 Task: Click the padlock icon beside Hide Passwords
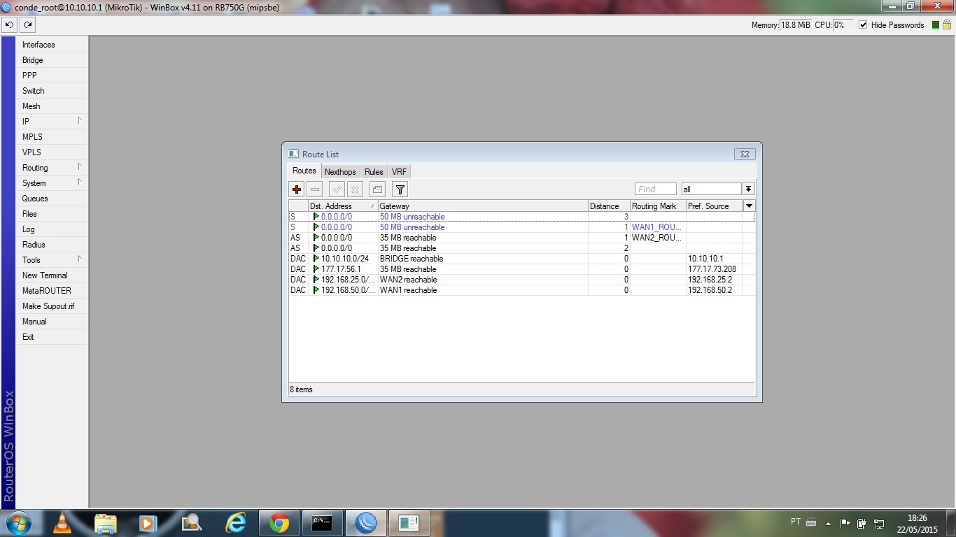(x=947, y=24)
